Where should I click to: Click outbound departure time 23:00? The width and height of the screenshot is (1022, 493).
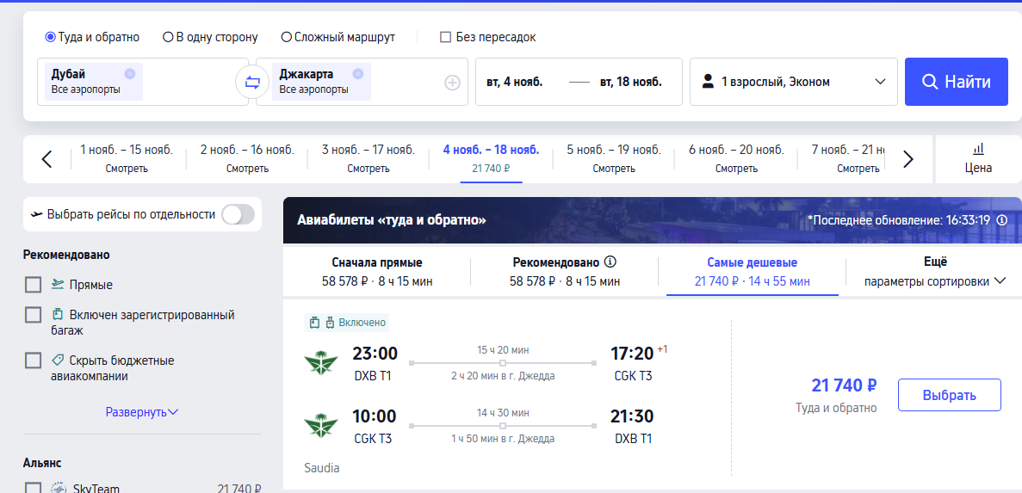pyautogui.click(x=375, y=354)
